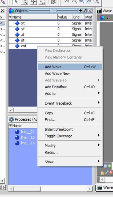The width and height of the screenshot is (113, 197).
Task: Click the lock icon in the Wave pane
Action: coord(102,173)
